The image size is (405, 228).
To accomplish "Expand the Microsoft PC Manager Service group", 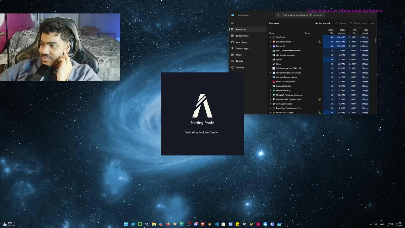I will pyautogui.click(x=270, y=95).
